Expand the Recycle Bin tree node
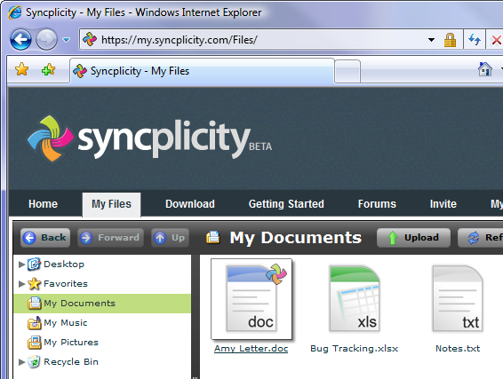 click(21, 362)
